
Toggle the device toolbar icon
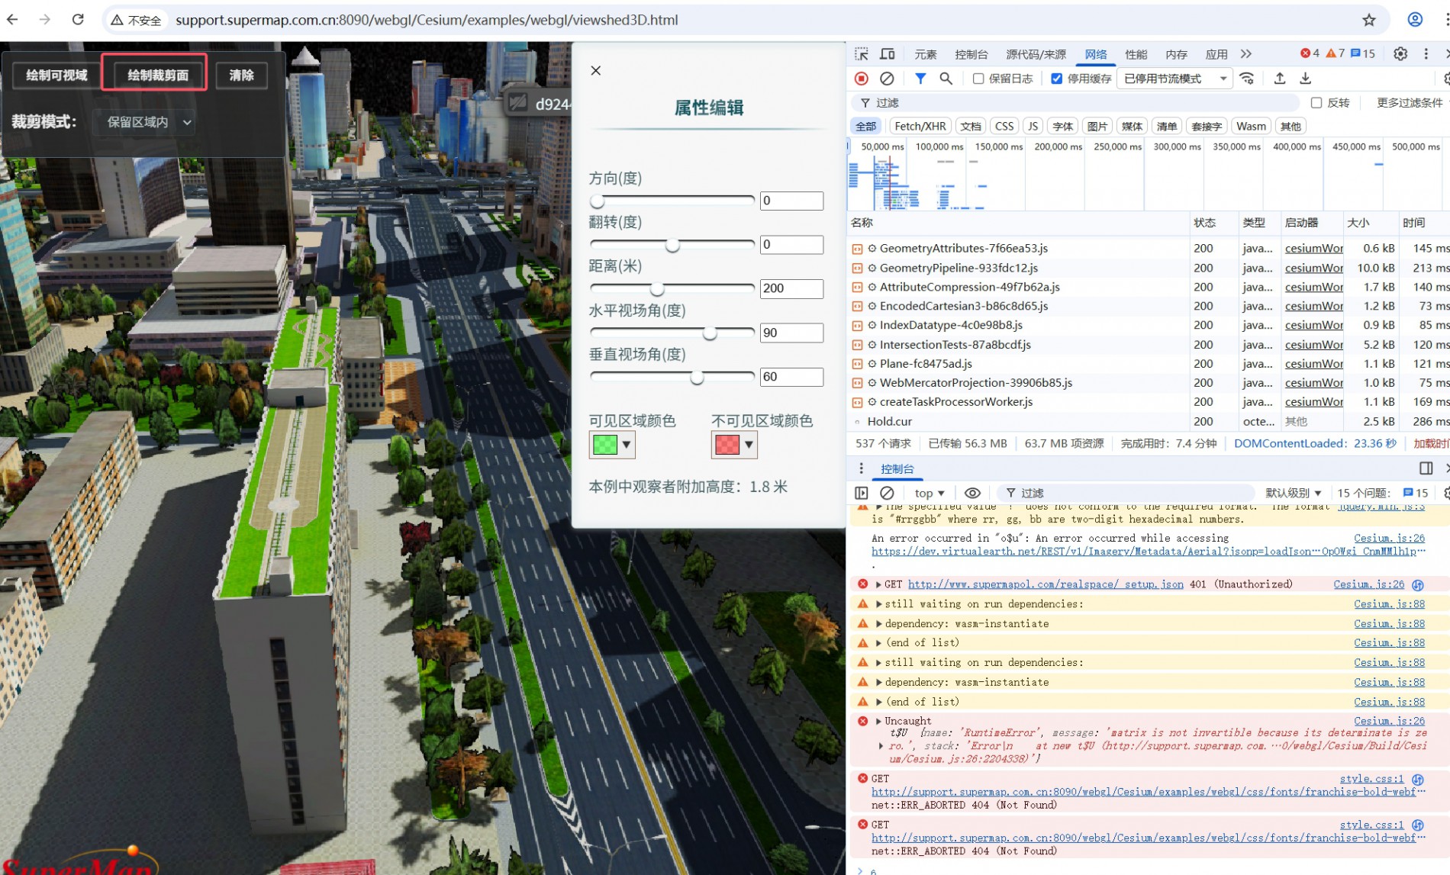coord(887,54)
